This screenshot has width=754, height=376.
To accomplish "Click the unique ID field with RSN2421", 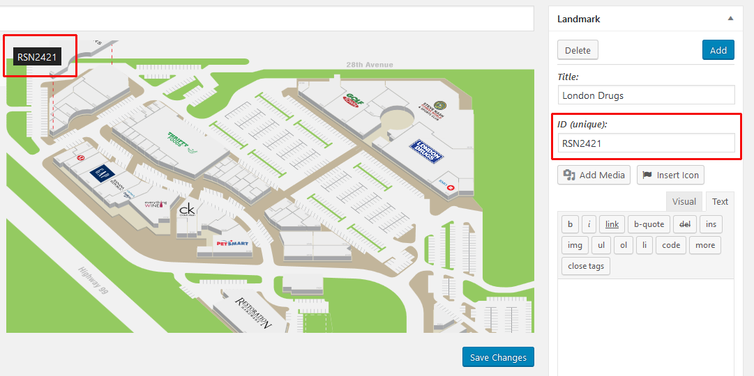I will click(646, 143).
